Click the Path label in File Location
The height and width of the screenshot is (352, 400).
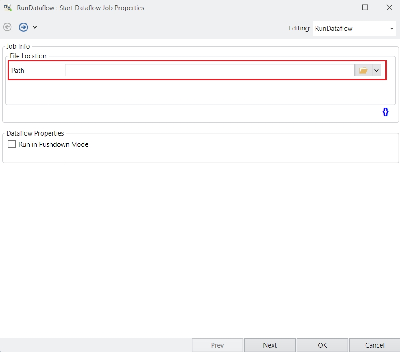18,71
